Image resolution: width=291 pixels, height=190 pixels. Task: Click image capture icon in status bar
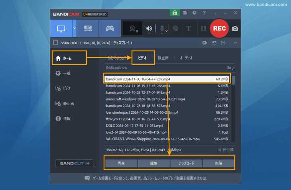tap(214, 43)
